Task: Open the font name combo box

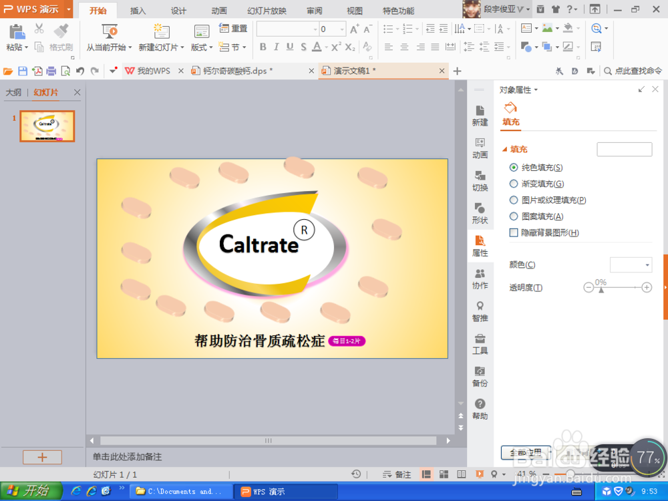Action: coord(287,29)
